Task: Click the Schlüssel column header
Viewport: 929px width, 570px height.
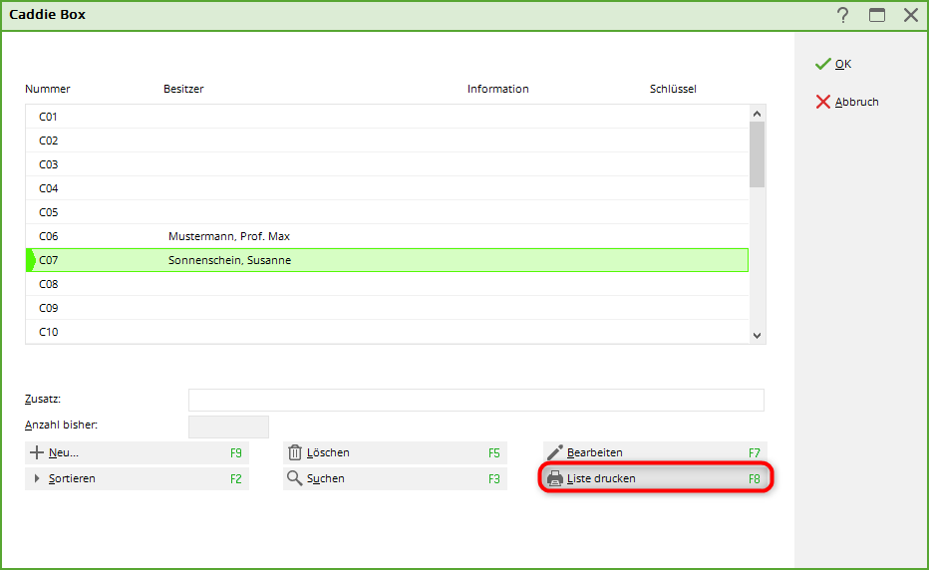Action: coord(673,89)
